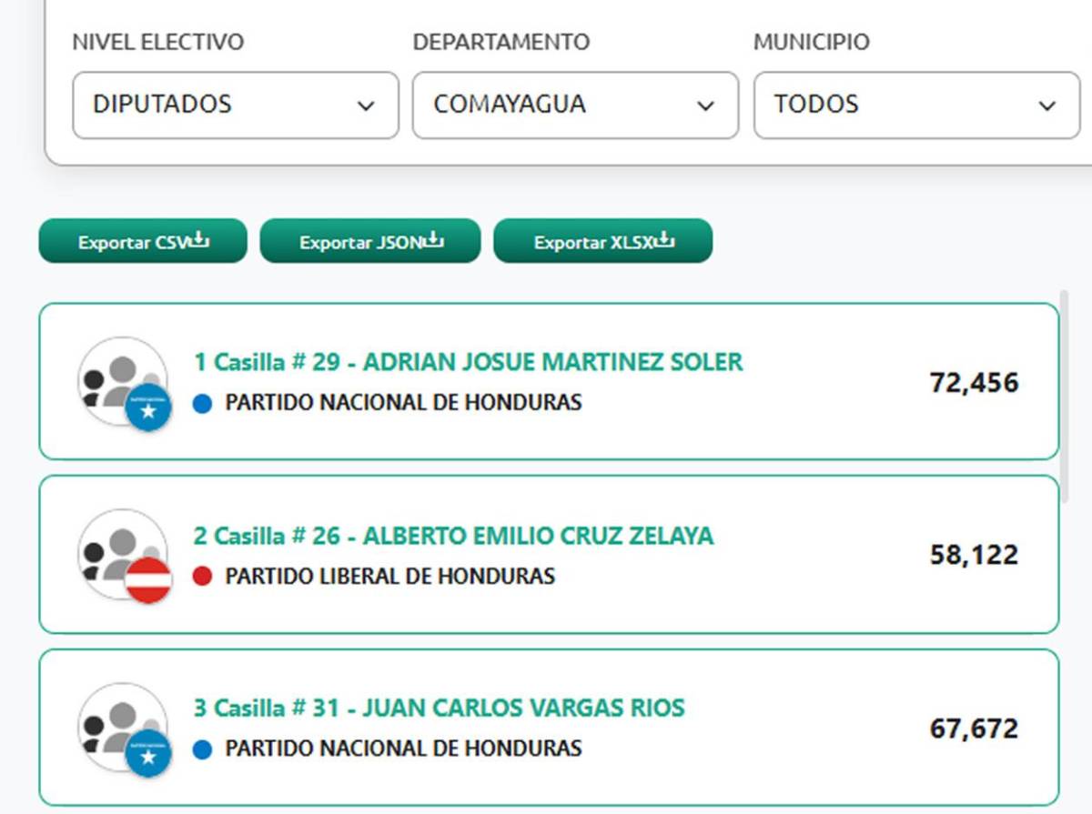The width and height of the screenshot is (1092, 814).
Task: Click the download icon on Exportar XLSX
Action: point(665,240)
